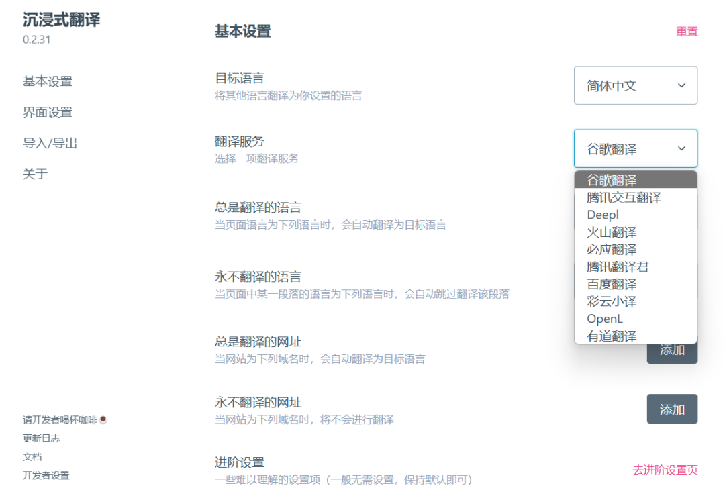Click the 总是翻译的语言 label
This screenshot has height=498, width=725.
click(258, 207)
